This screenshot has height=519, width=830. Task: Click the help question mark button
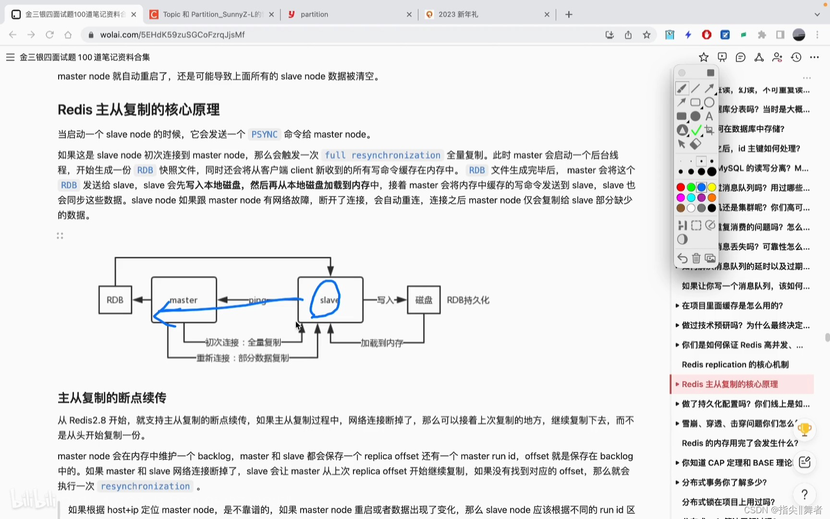(x=805, y=494)
